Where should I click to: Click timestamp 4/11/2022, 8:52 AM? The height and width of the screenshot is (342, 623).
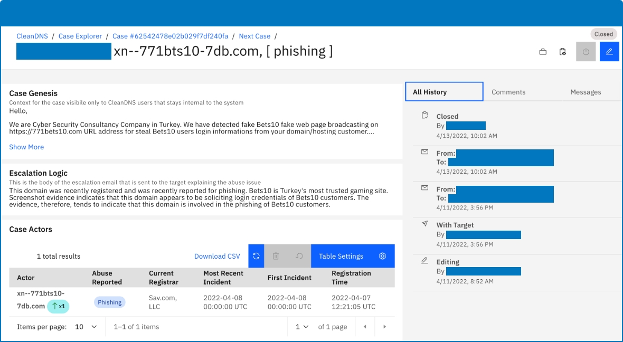click(465, 281)
